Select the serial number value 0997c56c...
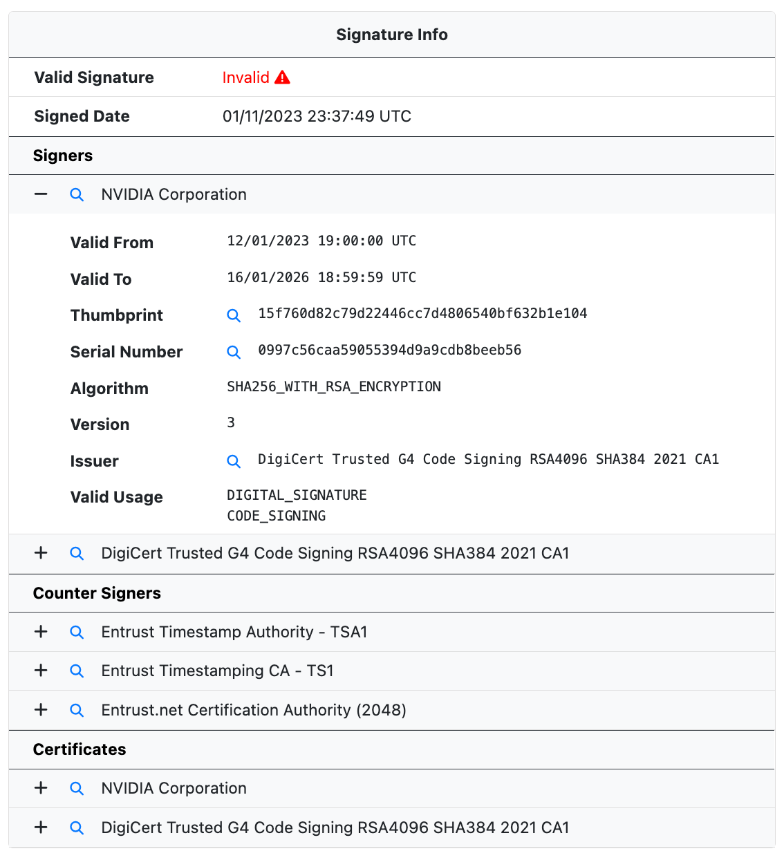 tap(389, 350)
